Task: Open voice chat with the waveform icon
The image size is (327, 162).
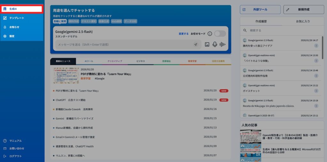Action: click(223, 45)
